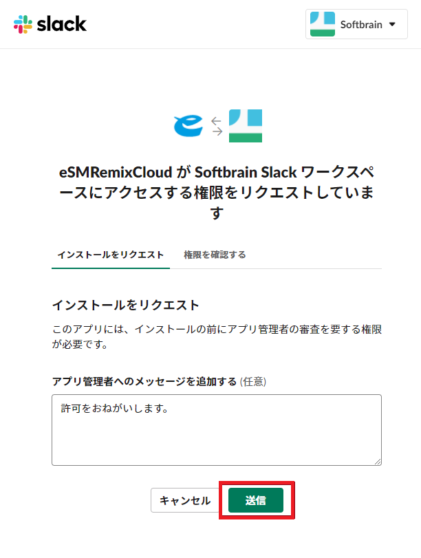Cancel the request with キャンセル button
Viewport: 421px width, 558px height.
point(184,500)
